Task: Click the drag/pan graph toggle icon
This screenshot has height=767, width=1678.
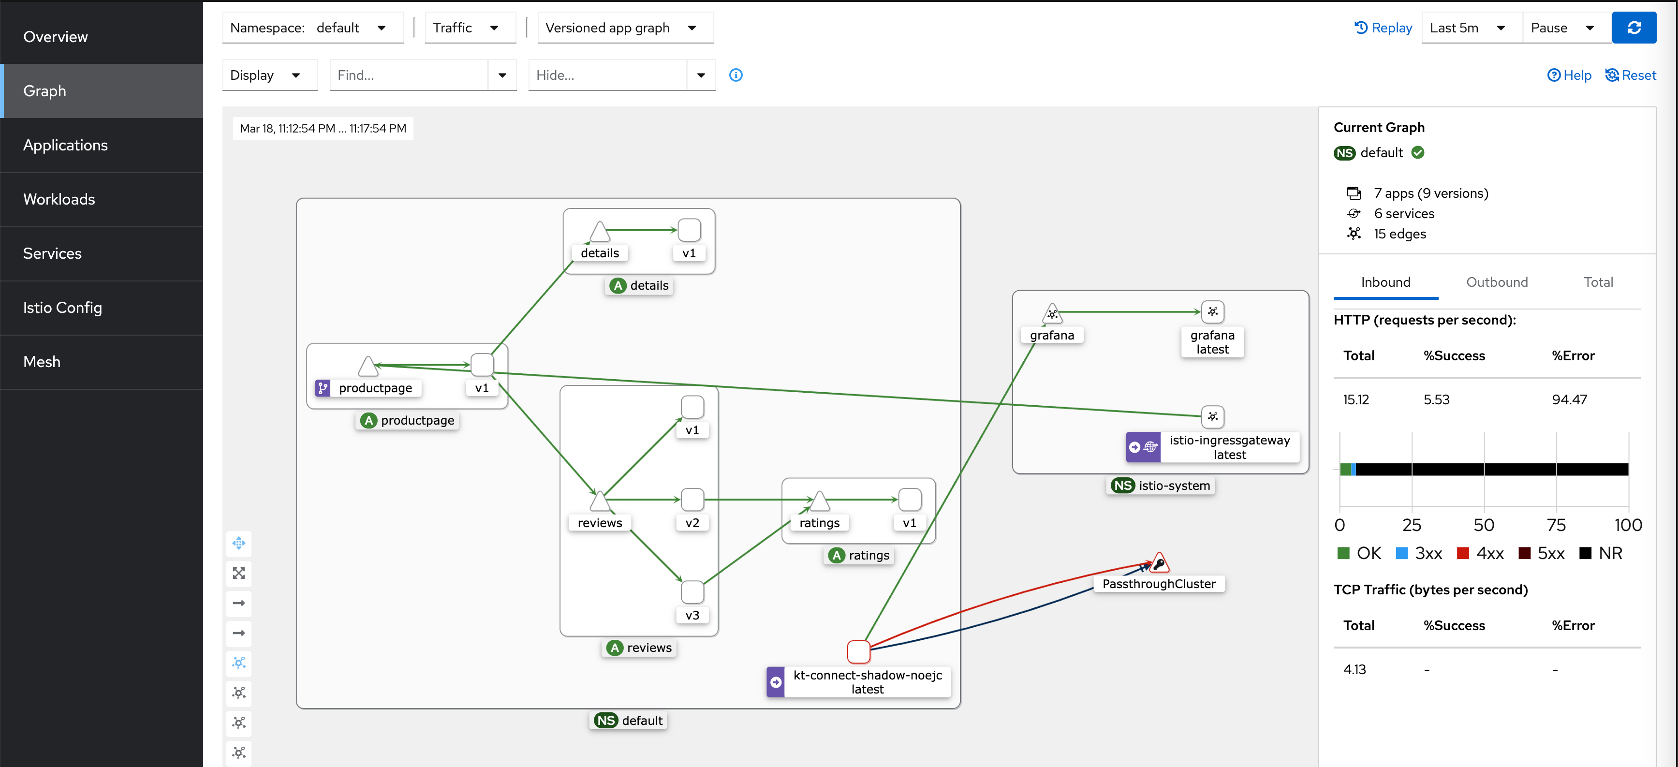Action: 239,543
